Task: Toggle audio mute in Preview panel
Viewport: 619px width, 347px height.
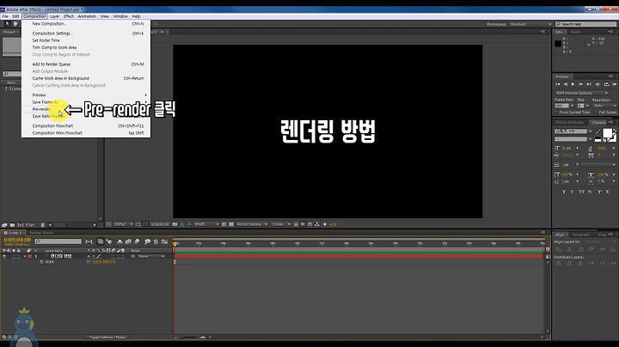Action: 598,84
